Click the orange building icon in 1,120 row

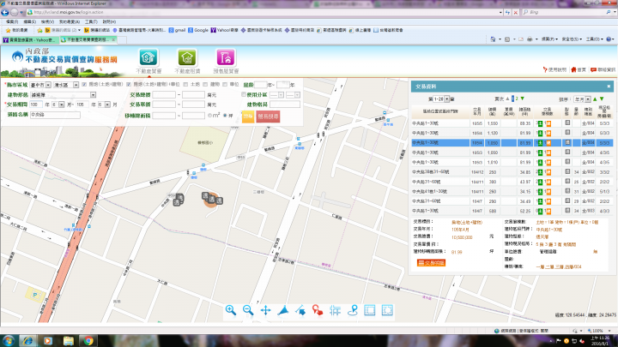(x=548, y=134)
